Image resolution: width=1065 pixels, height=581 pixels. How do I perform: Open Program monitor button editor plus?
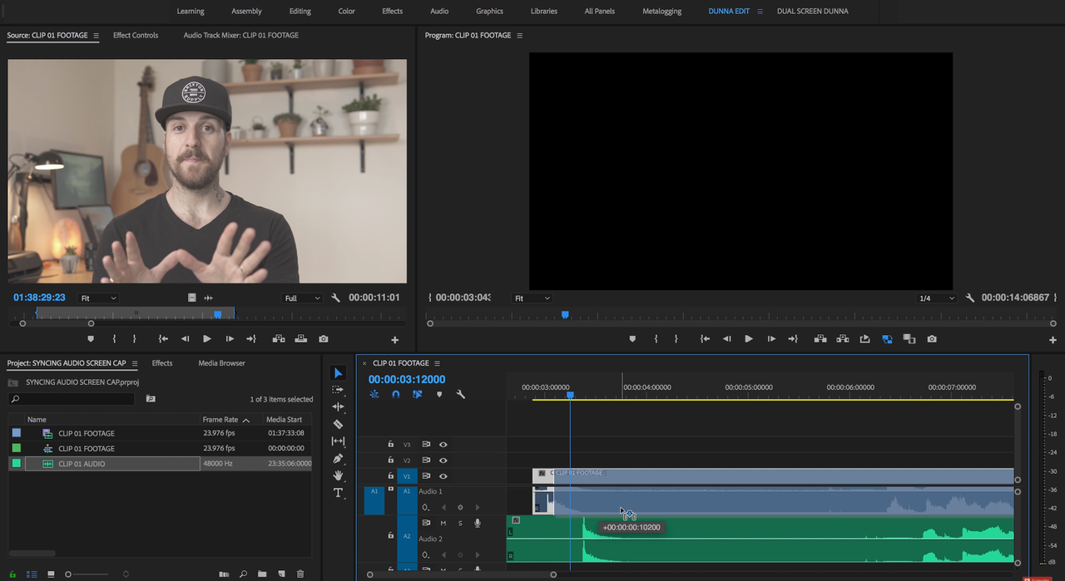point(1053,340)
